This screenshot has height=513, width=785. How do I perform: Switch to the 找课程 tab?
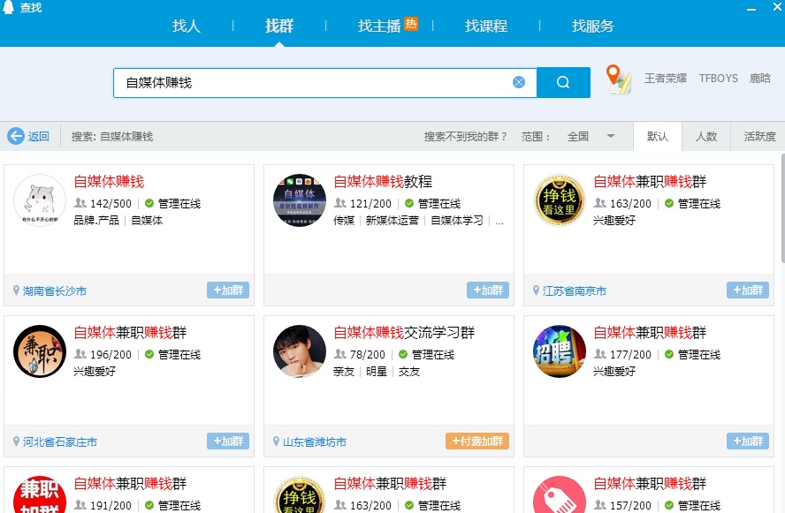(x=485, y=26)
